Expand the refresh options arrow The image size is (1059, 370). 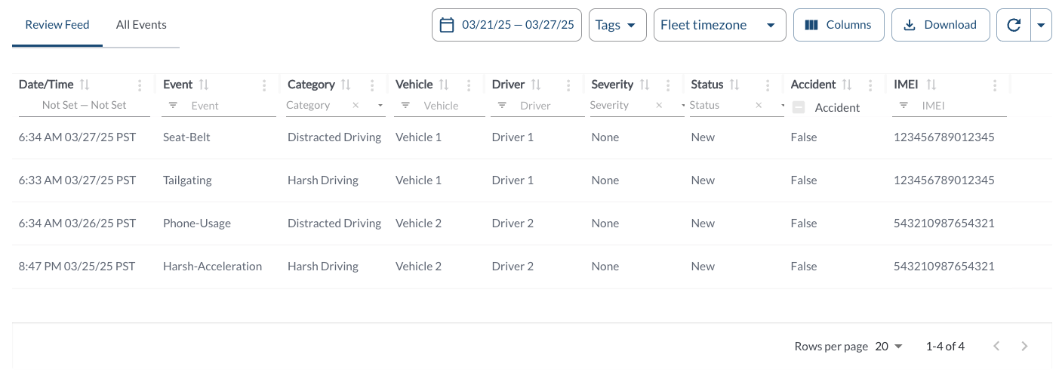tap(1041, 25)
